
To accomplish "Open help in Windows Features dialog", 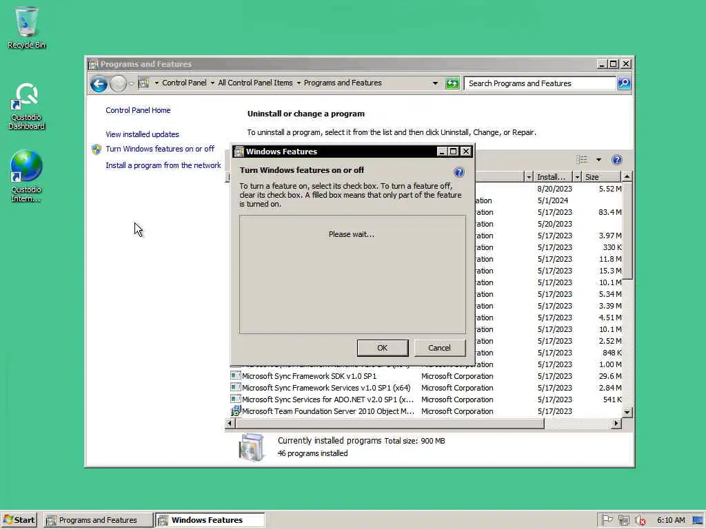I will 458,172.
